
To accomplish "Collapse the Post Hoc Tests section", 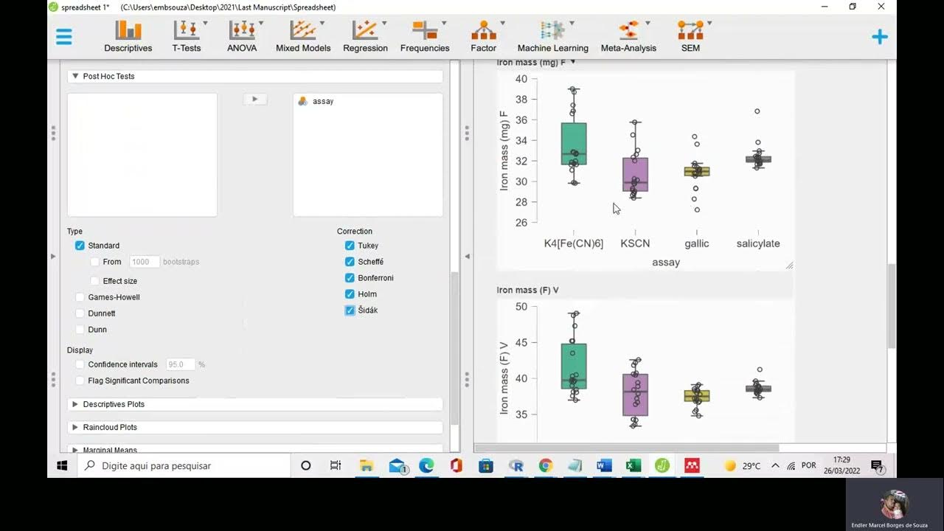I will tap(255, 76).
